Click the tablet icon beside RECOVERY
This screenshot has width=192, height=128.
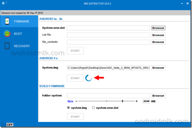(7, 46)
